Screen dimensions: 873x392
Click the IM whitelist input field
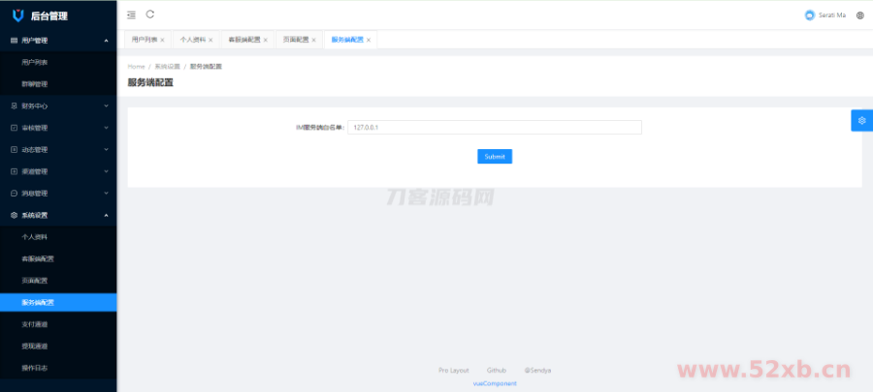[x=494, y=128]
